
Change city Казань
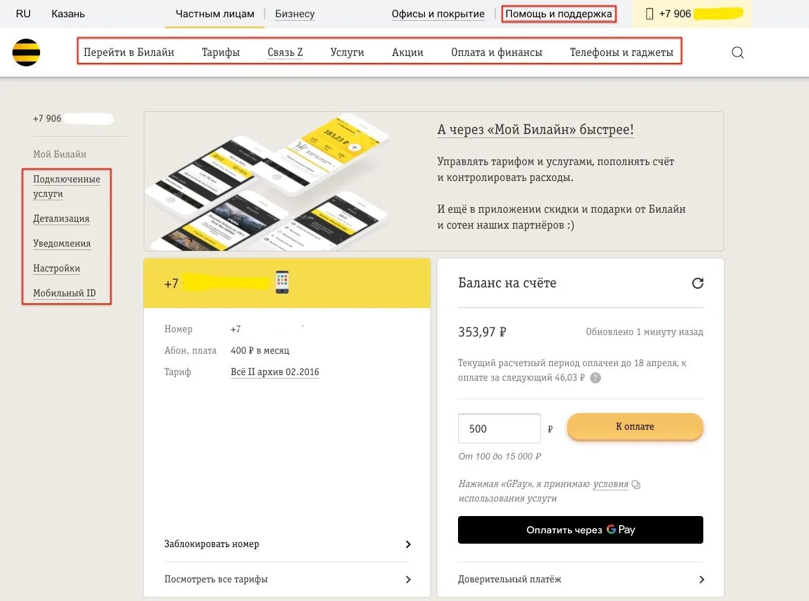68,14
